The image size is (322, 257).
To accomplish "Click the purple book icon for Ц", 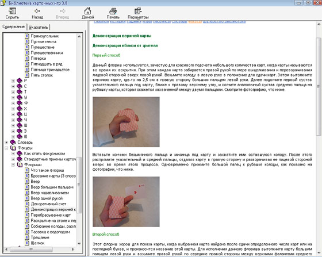I will point(20,114).
